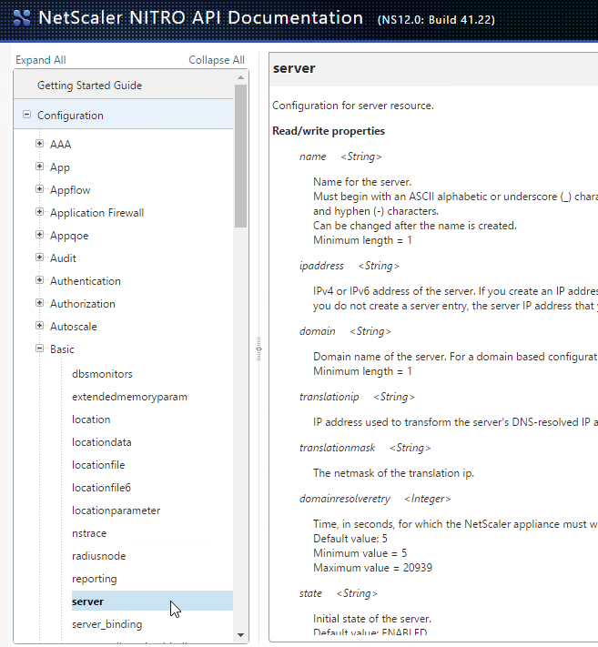The height and width of the screenshot is (647, 598).
Task: Expand the Authentication tree node
Action: (x=40, y=280)
